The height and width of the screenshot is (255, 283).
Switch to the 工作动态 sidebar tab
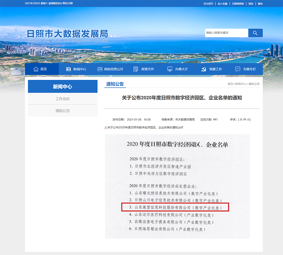[x=63, y=98]
